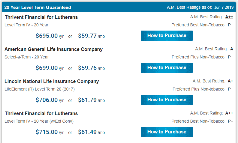Viewport: 238px width, 143px height.
Task: Click Level Term IV - 20 Year (w/Ext Conv) text
Action: point(39,121)
